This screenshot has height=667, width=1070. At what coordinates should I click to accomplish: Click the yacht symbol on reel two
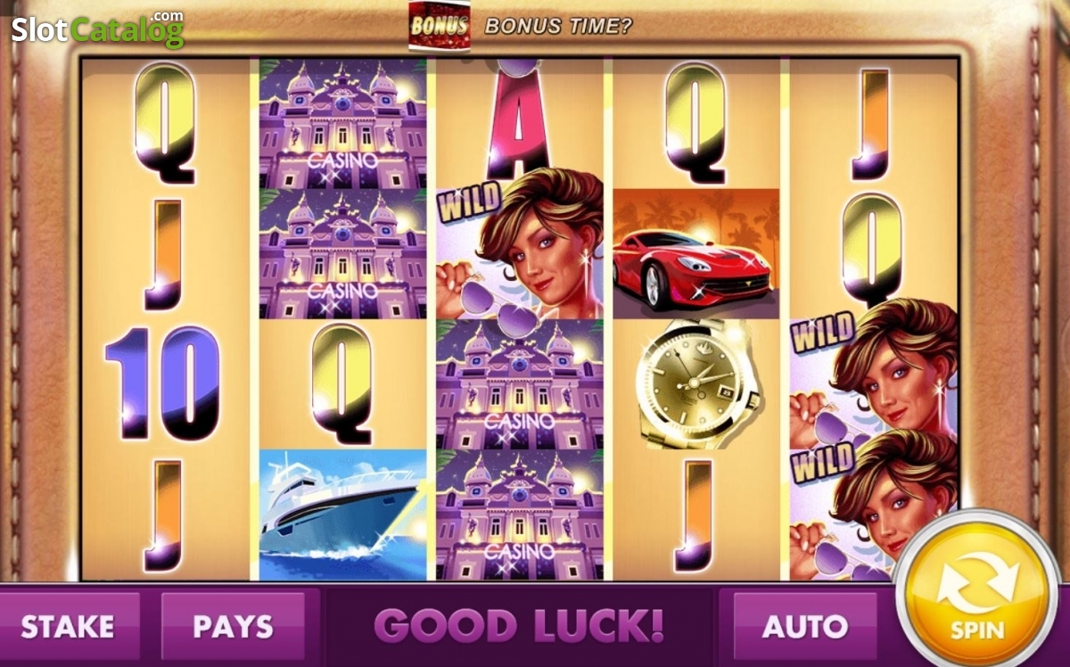tap(343, 515)
